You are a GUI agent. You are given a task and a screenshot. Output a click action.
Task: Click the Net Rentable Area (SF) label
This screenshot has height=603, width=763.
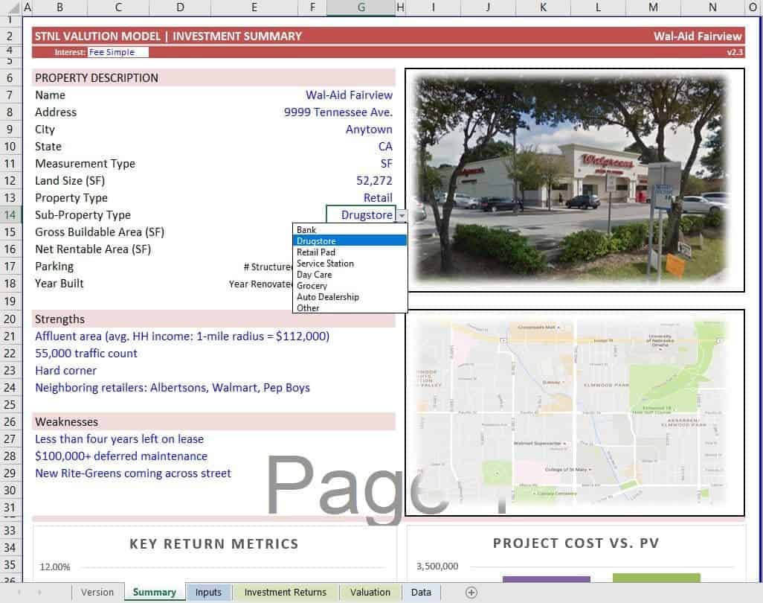(93, 249)
